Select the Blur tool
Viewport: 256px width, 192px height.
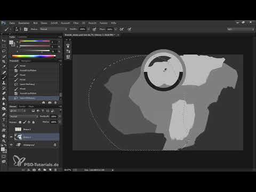pos(4,103)
